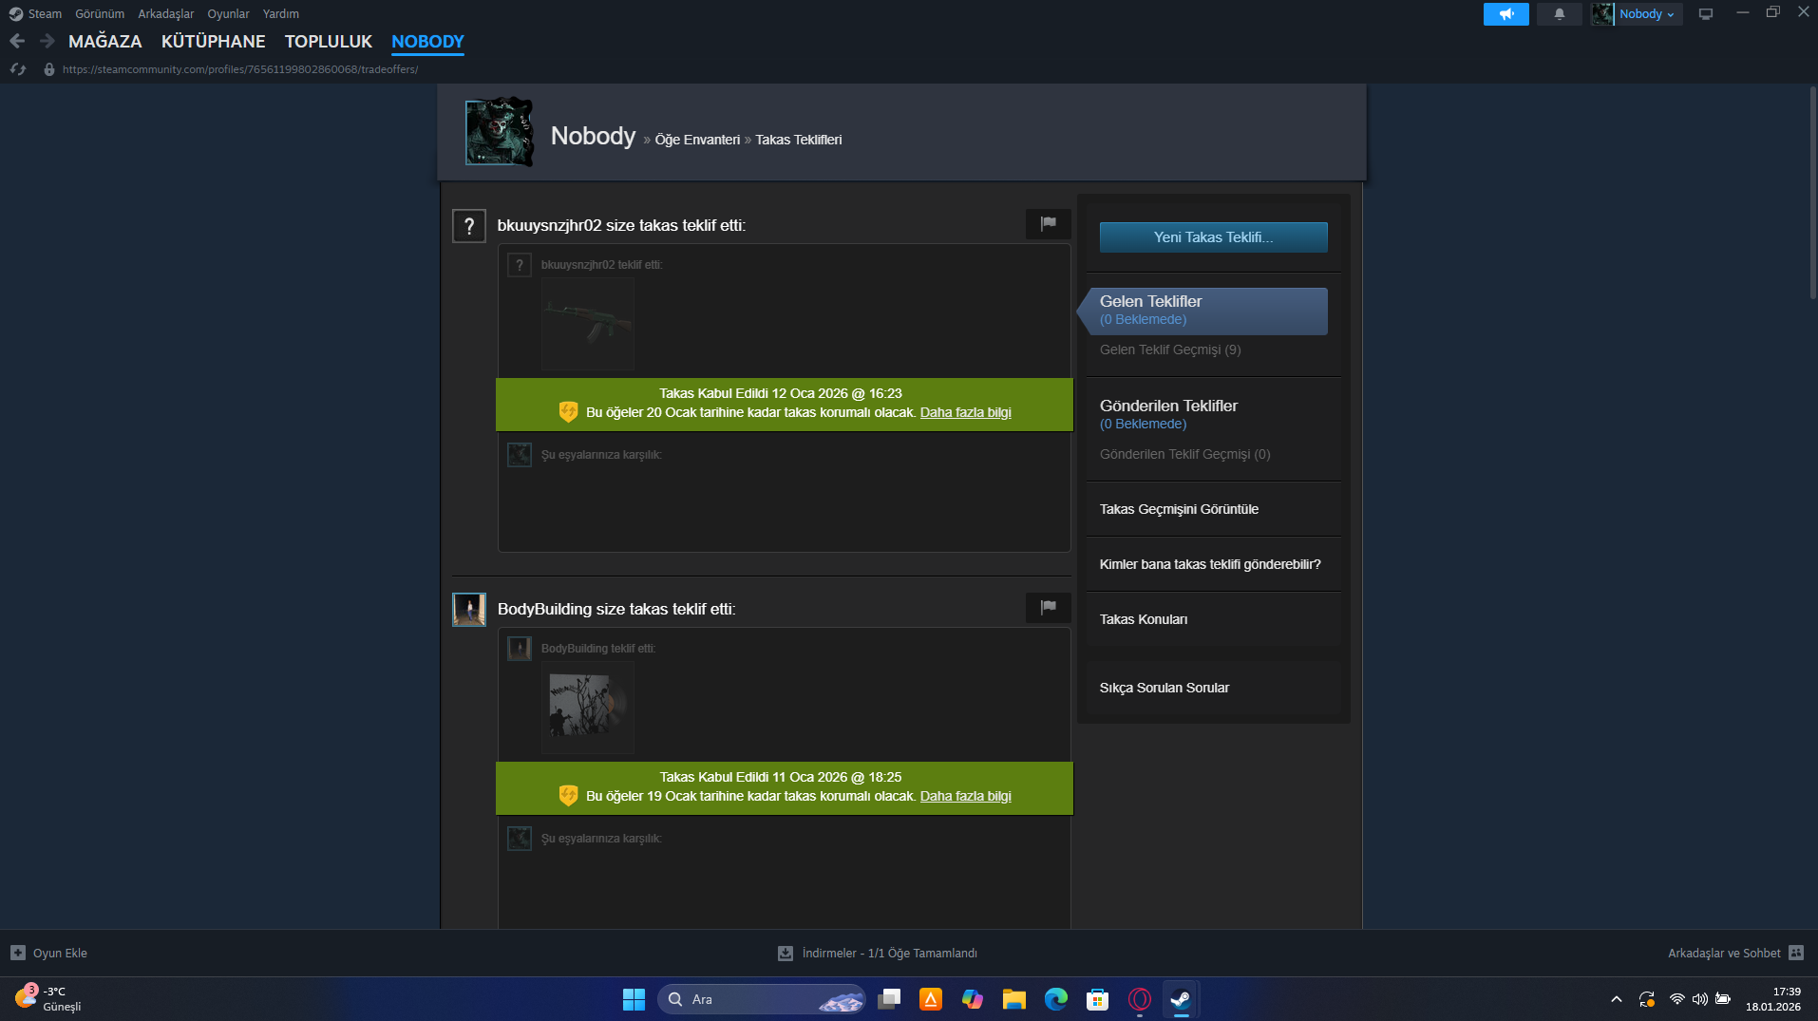This screenshot has width=1818, height=1021.
Task: Open the downloads icon in the bottom bar
Action: pos(786,954)
